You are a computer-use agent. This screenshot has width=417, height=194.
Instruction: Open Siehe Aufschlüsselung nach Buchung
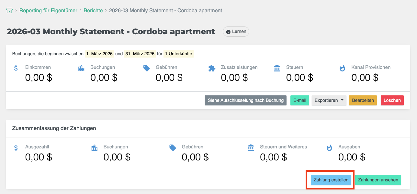click(x=246, y=100)
